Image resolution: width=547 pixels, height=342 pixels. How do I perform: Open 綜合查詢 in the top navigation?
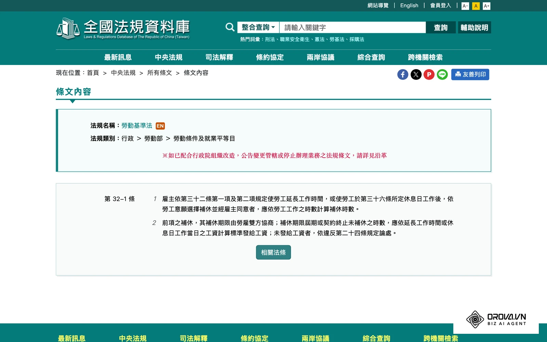tap(371, 57)
